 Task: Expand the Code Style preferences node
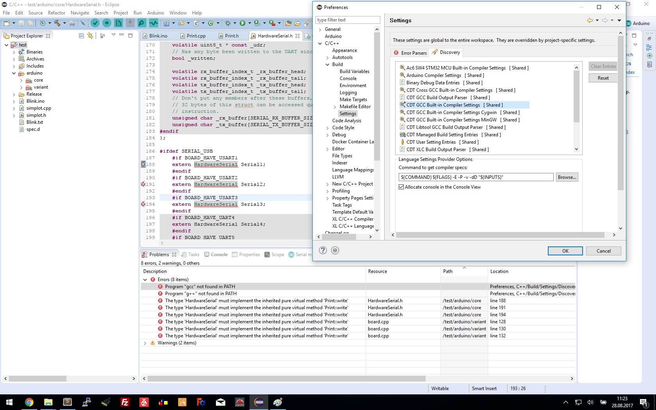pyautogui.click(x=328, y=128)
